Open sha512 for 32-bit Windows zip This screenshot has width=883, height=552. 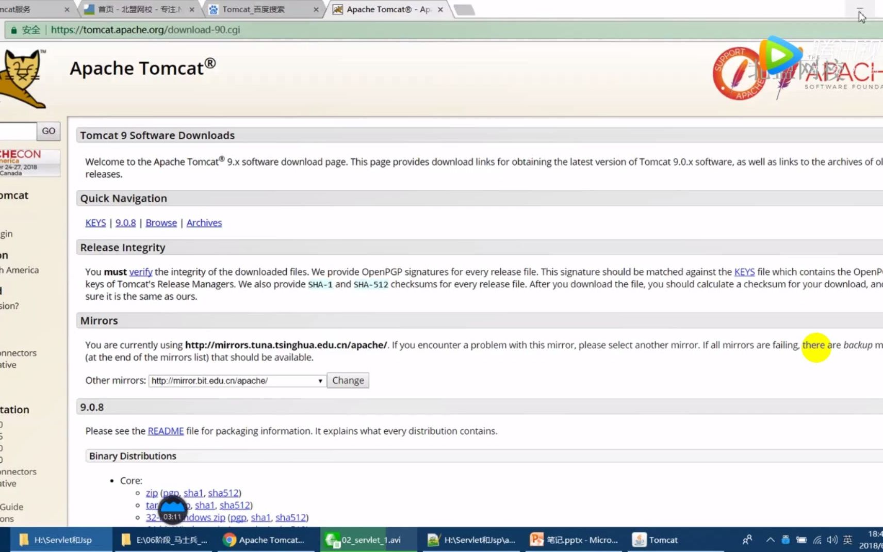[291, 517]
